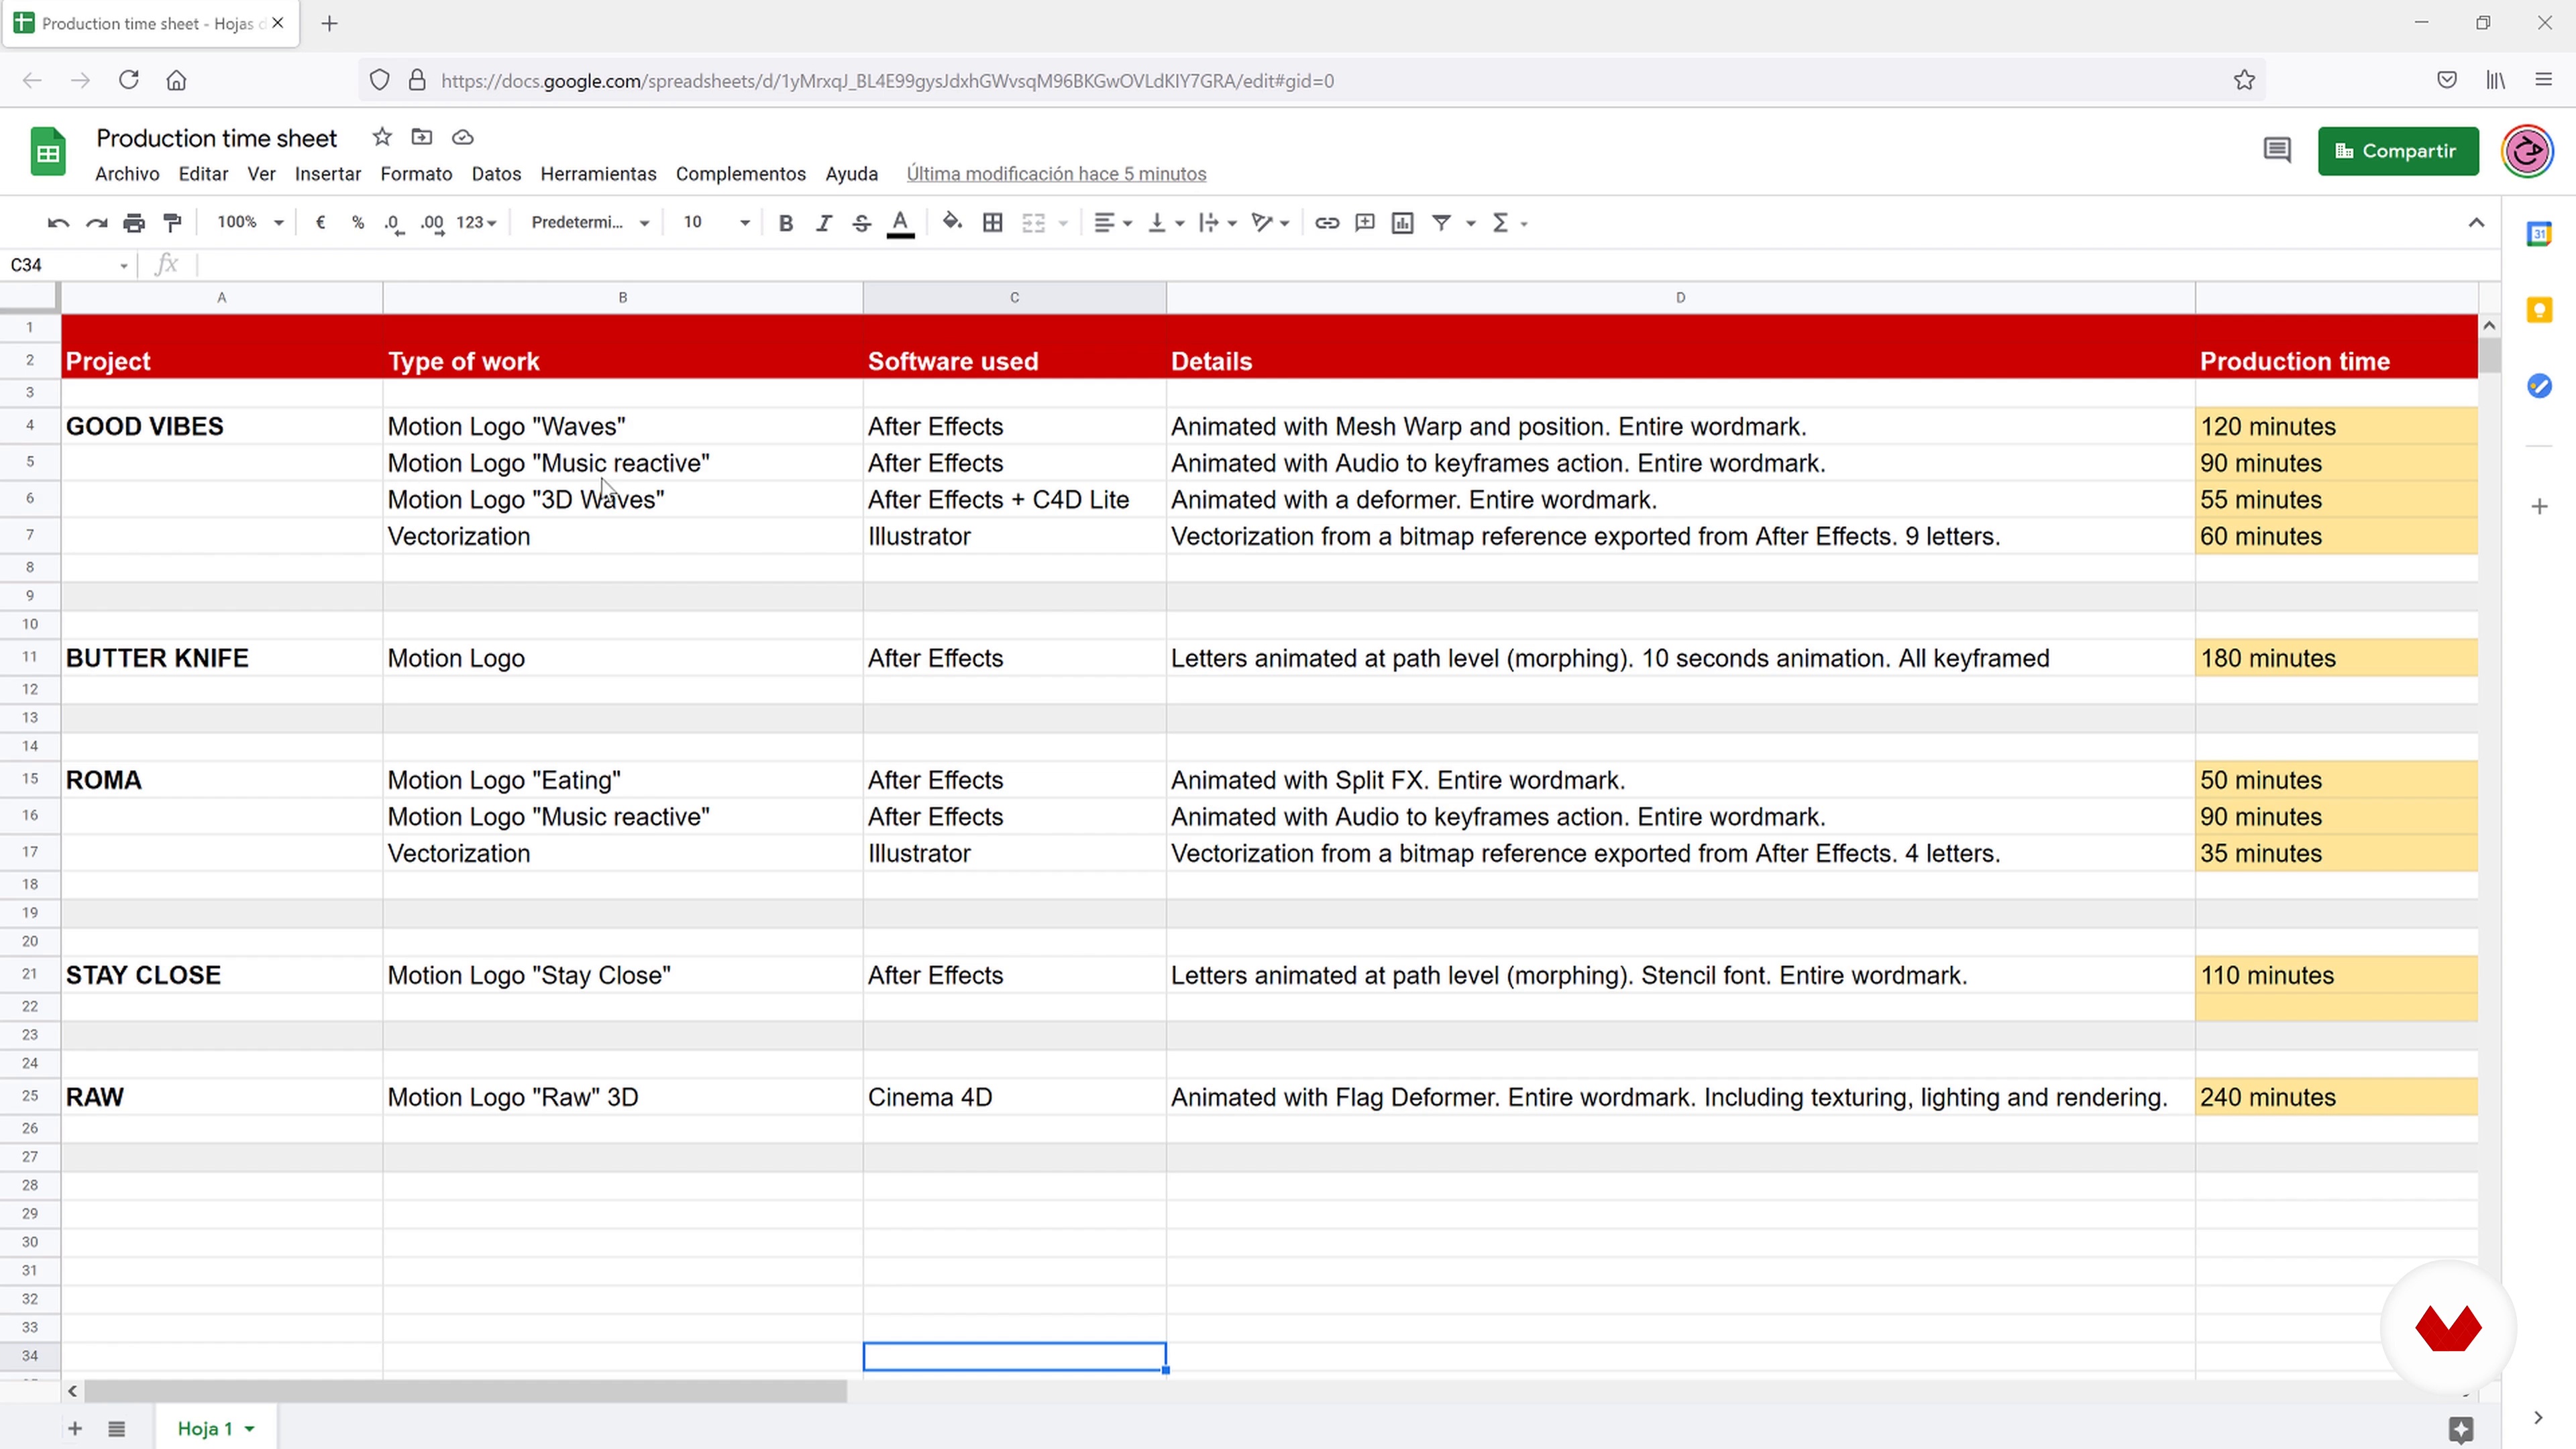
Task: Open text rotation dropdown
Action: [1271, 223]
